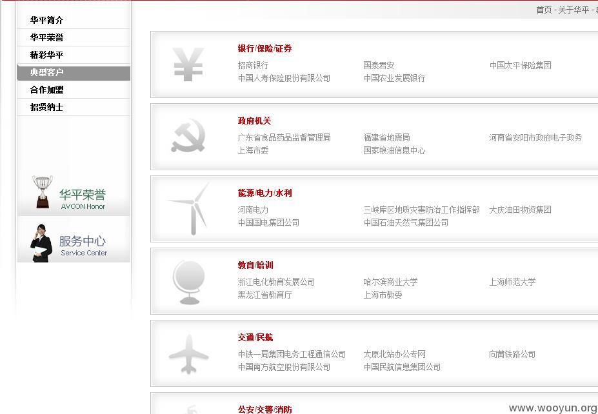Click the 公安/交警/消防 heading

coord(264,409)
